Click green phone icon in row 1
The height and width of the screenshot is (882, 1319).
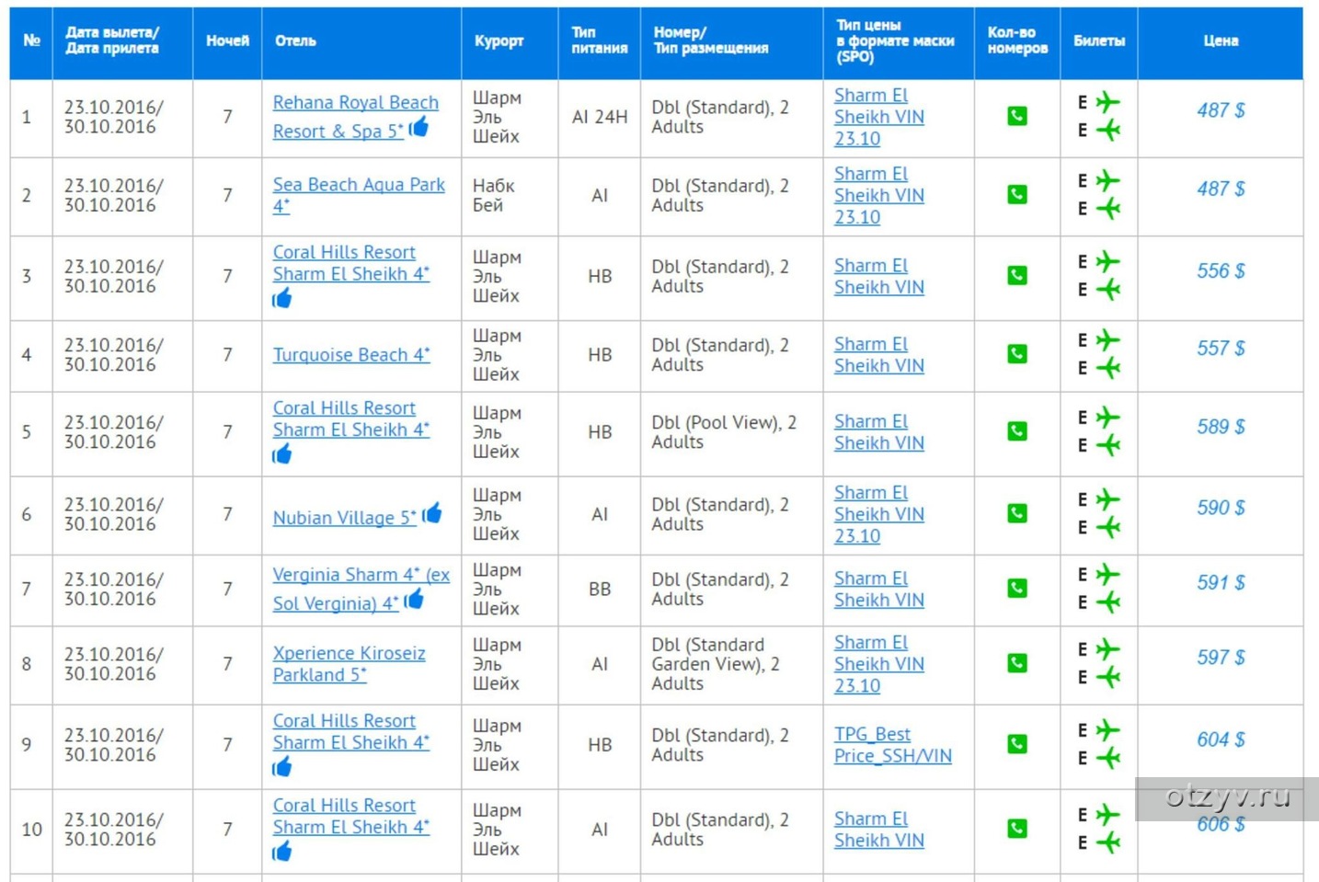(1016, 116)
